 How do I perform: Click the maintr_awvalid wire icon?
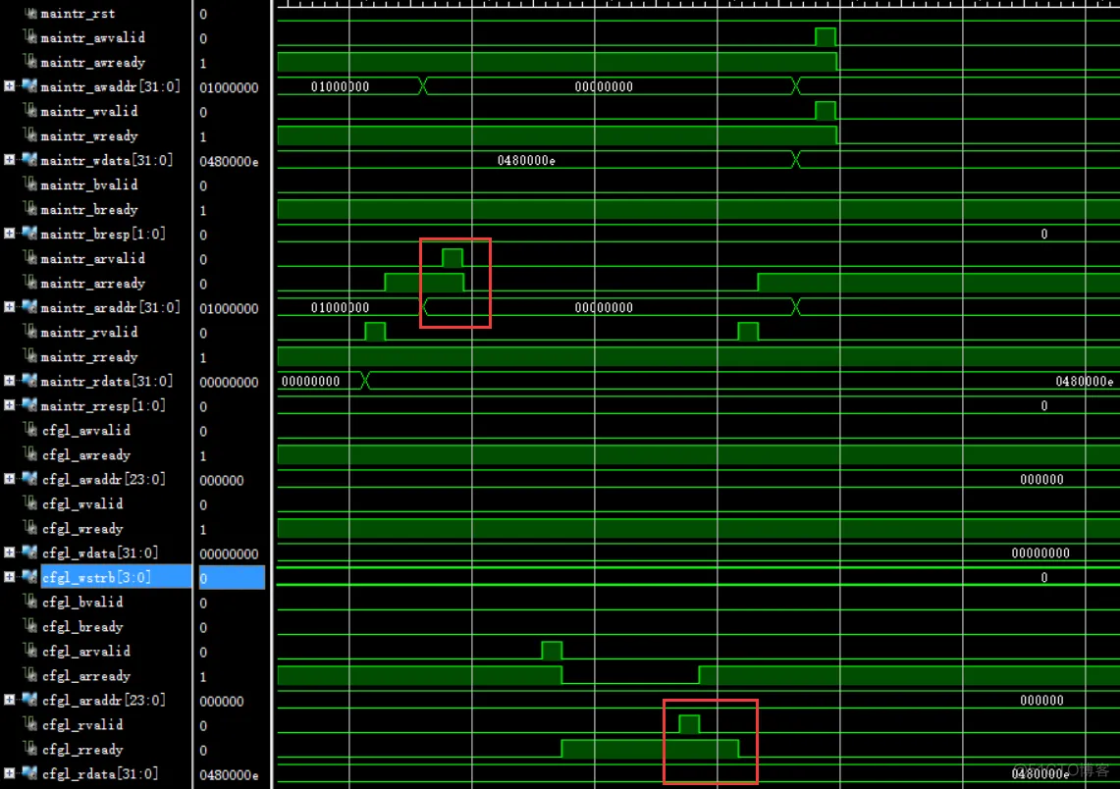[x=30, y=37]
